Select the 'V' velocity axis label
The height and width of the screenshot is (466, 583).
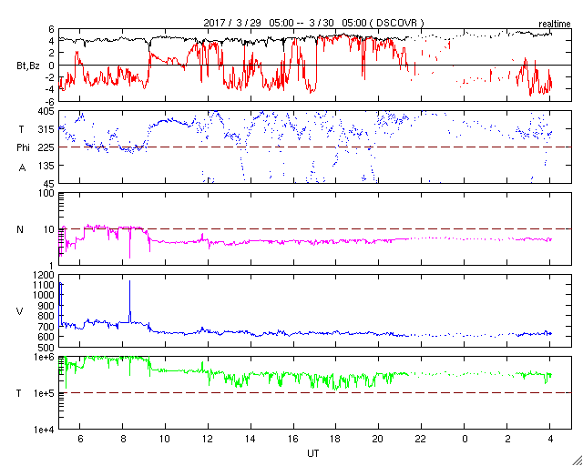(20, 311)
